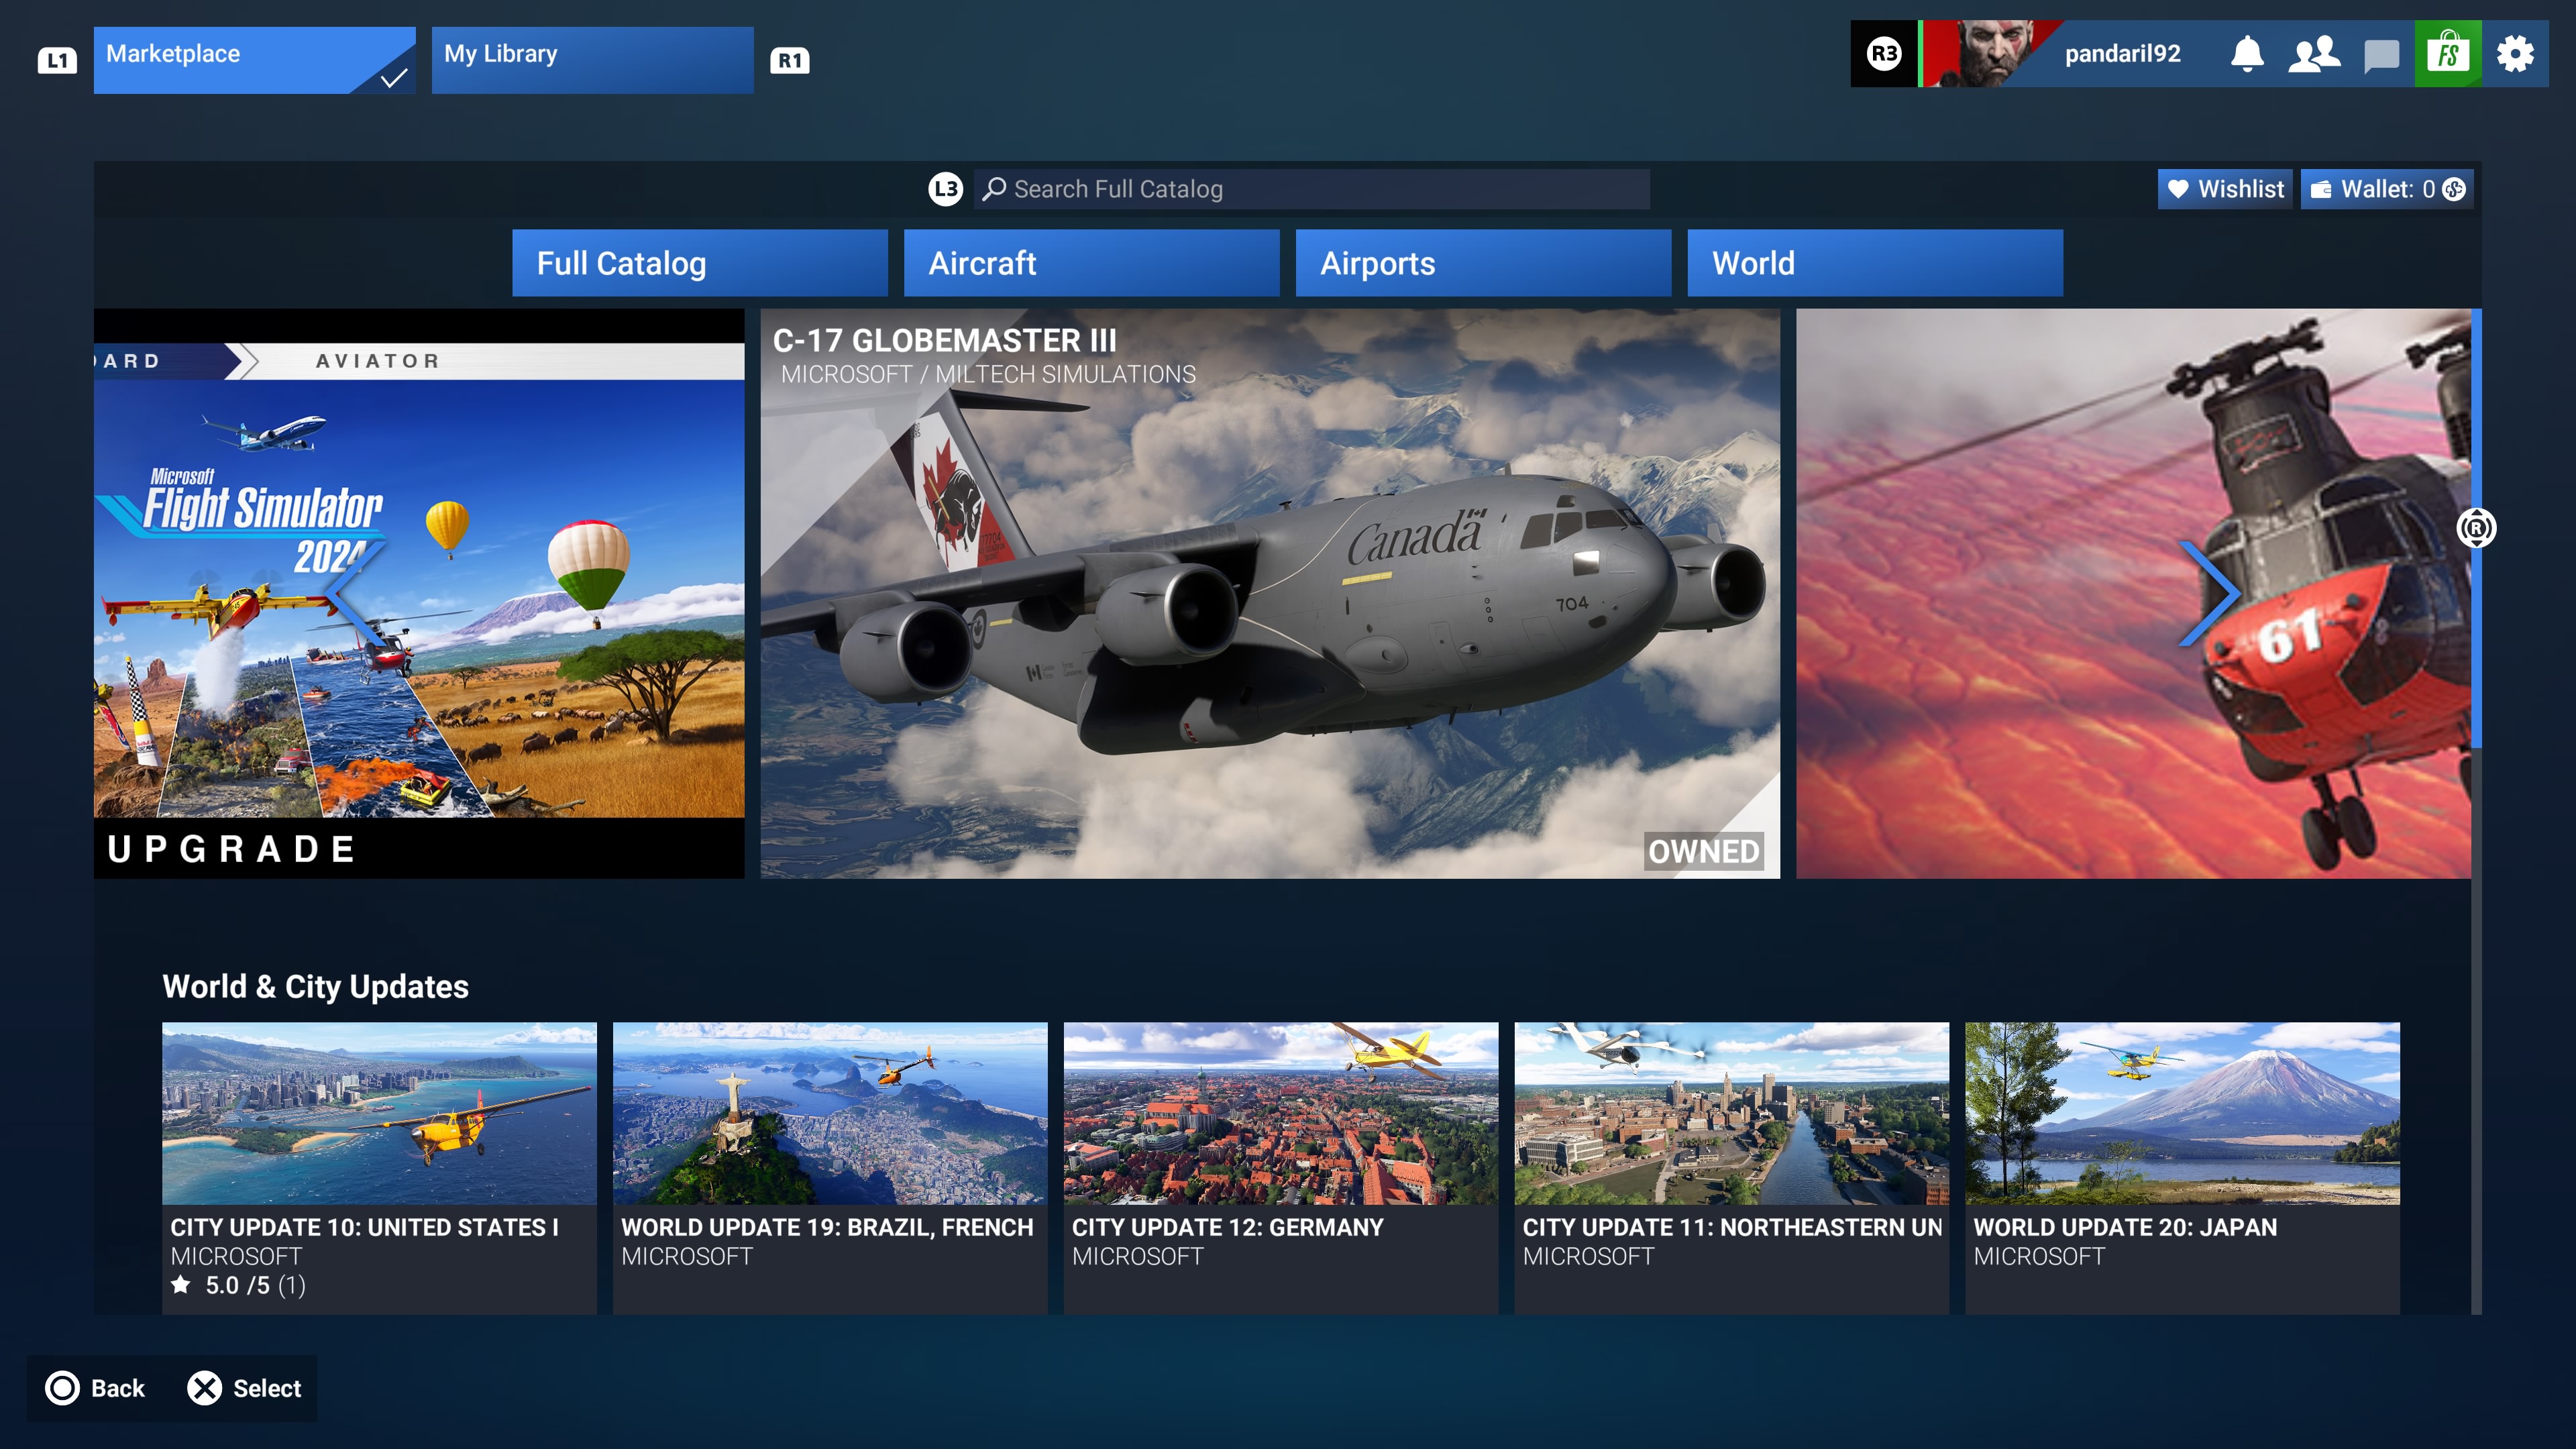Open the C-17 Globemaster III featured banner
Screen dimensions: 2576x1449
pos(1270,594)
